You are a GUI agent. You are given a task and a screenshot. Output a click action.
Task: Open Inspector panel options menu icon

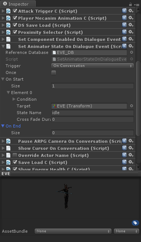click(137, 5)
